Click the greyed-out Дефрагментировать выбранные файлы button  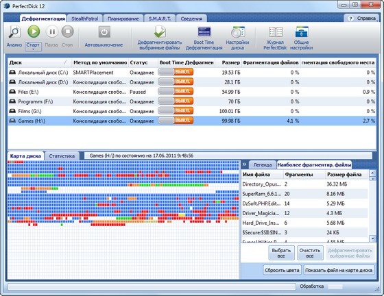pyautogui.click(x=350, y=253)
